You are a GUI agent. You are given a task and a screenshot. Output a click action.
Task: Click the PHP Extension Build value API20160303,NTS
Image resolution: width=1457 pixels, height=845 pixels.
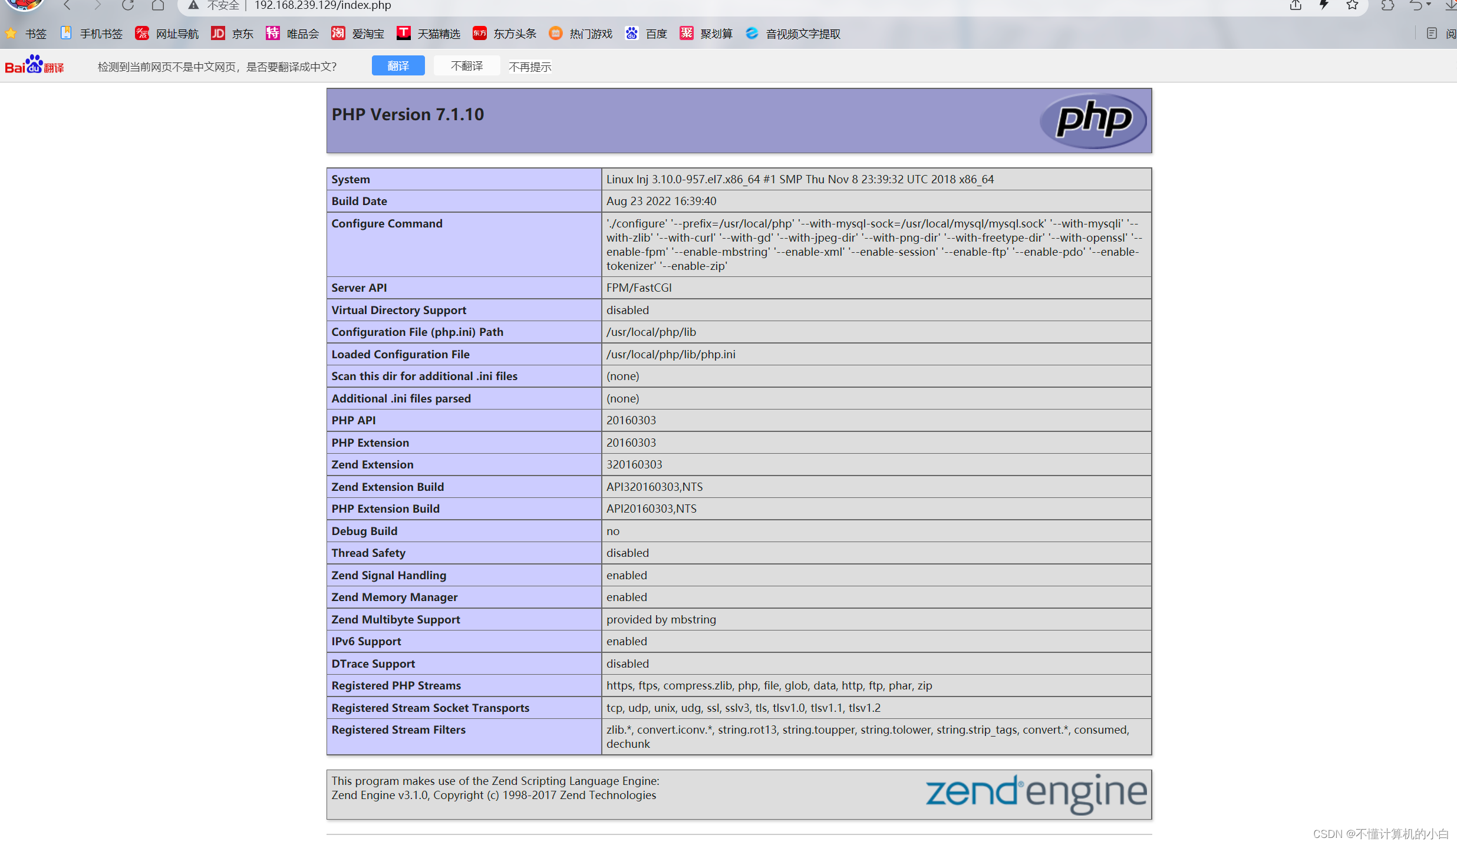tap(651, 509)
